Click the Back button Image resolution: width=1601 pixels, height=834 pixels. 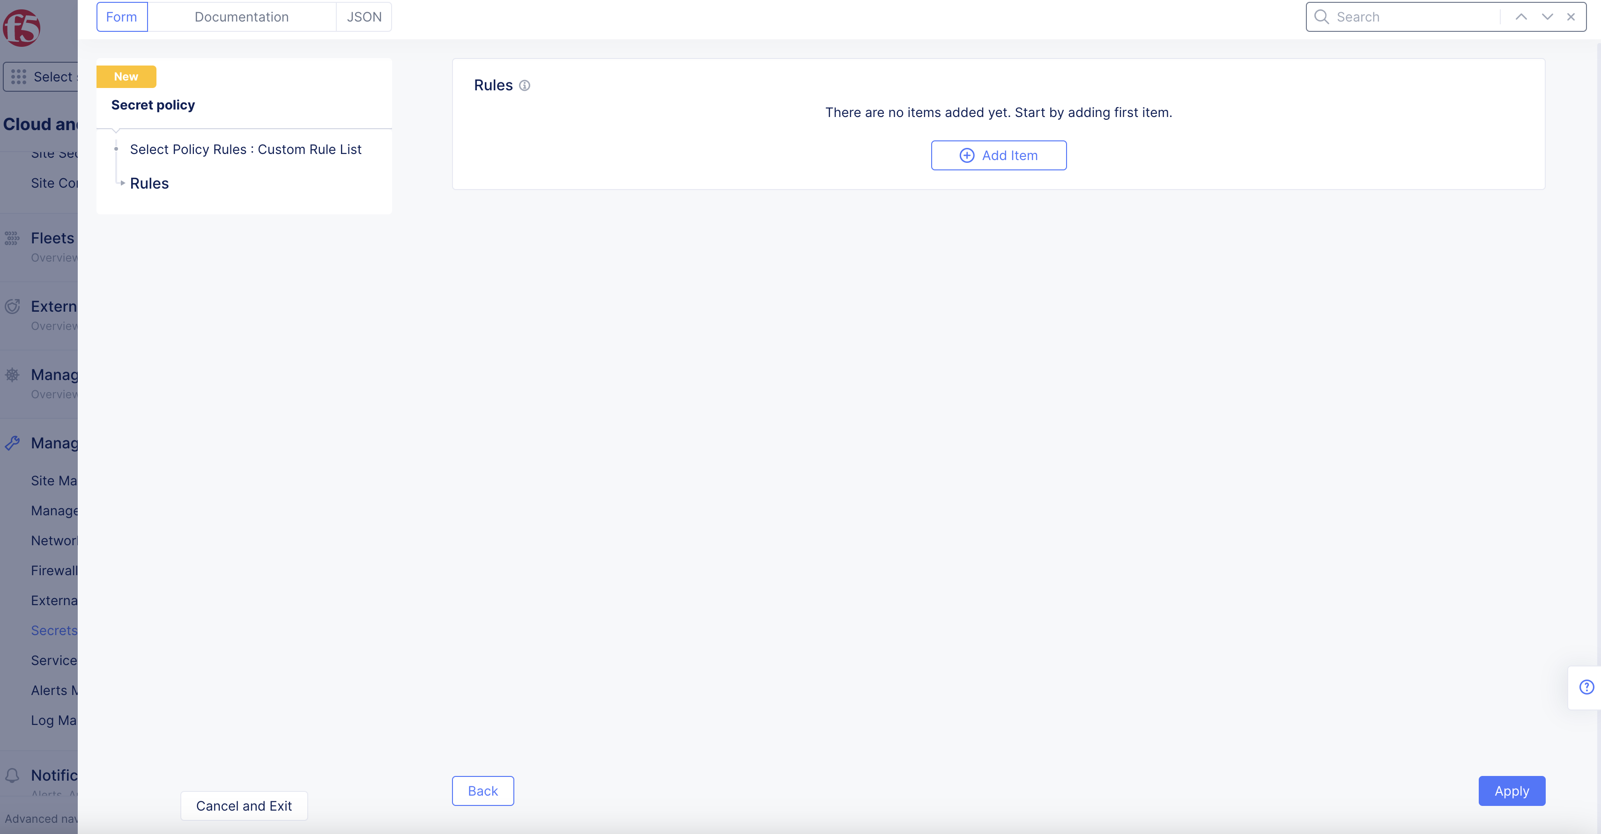[482, 790]
